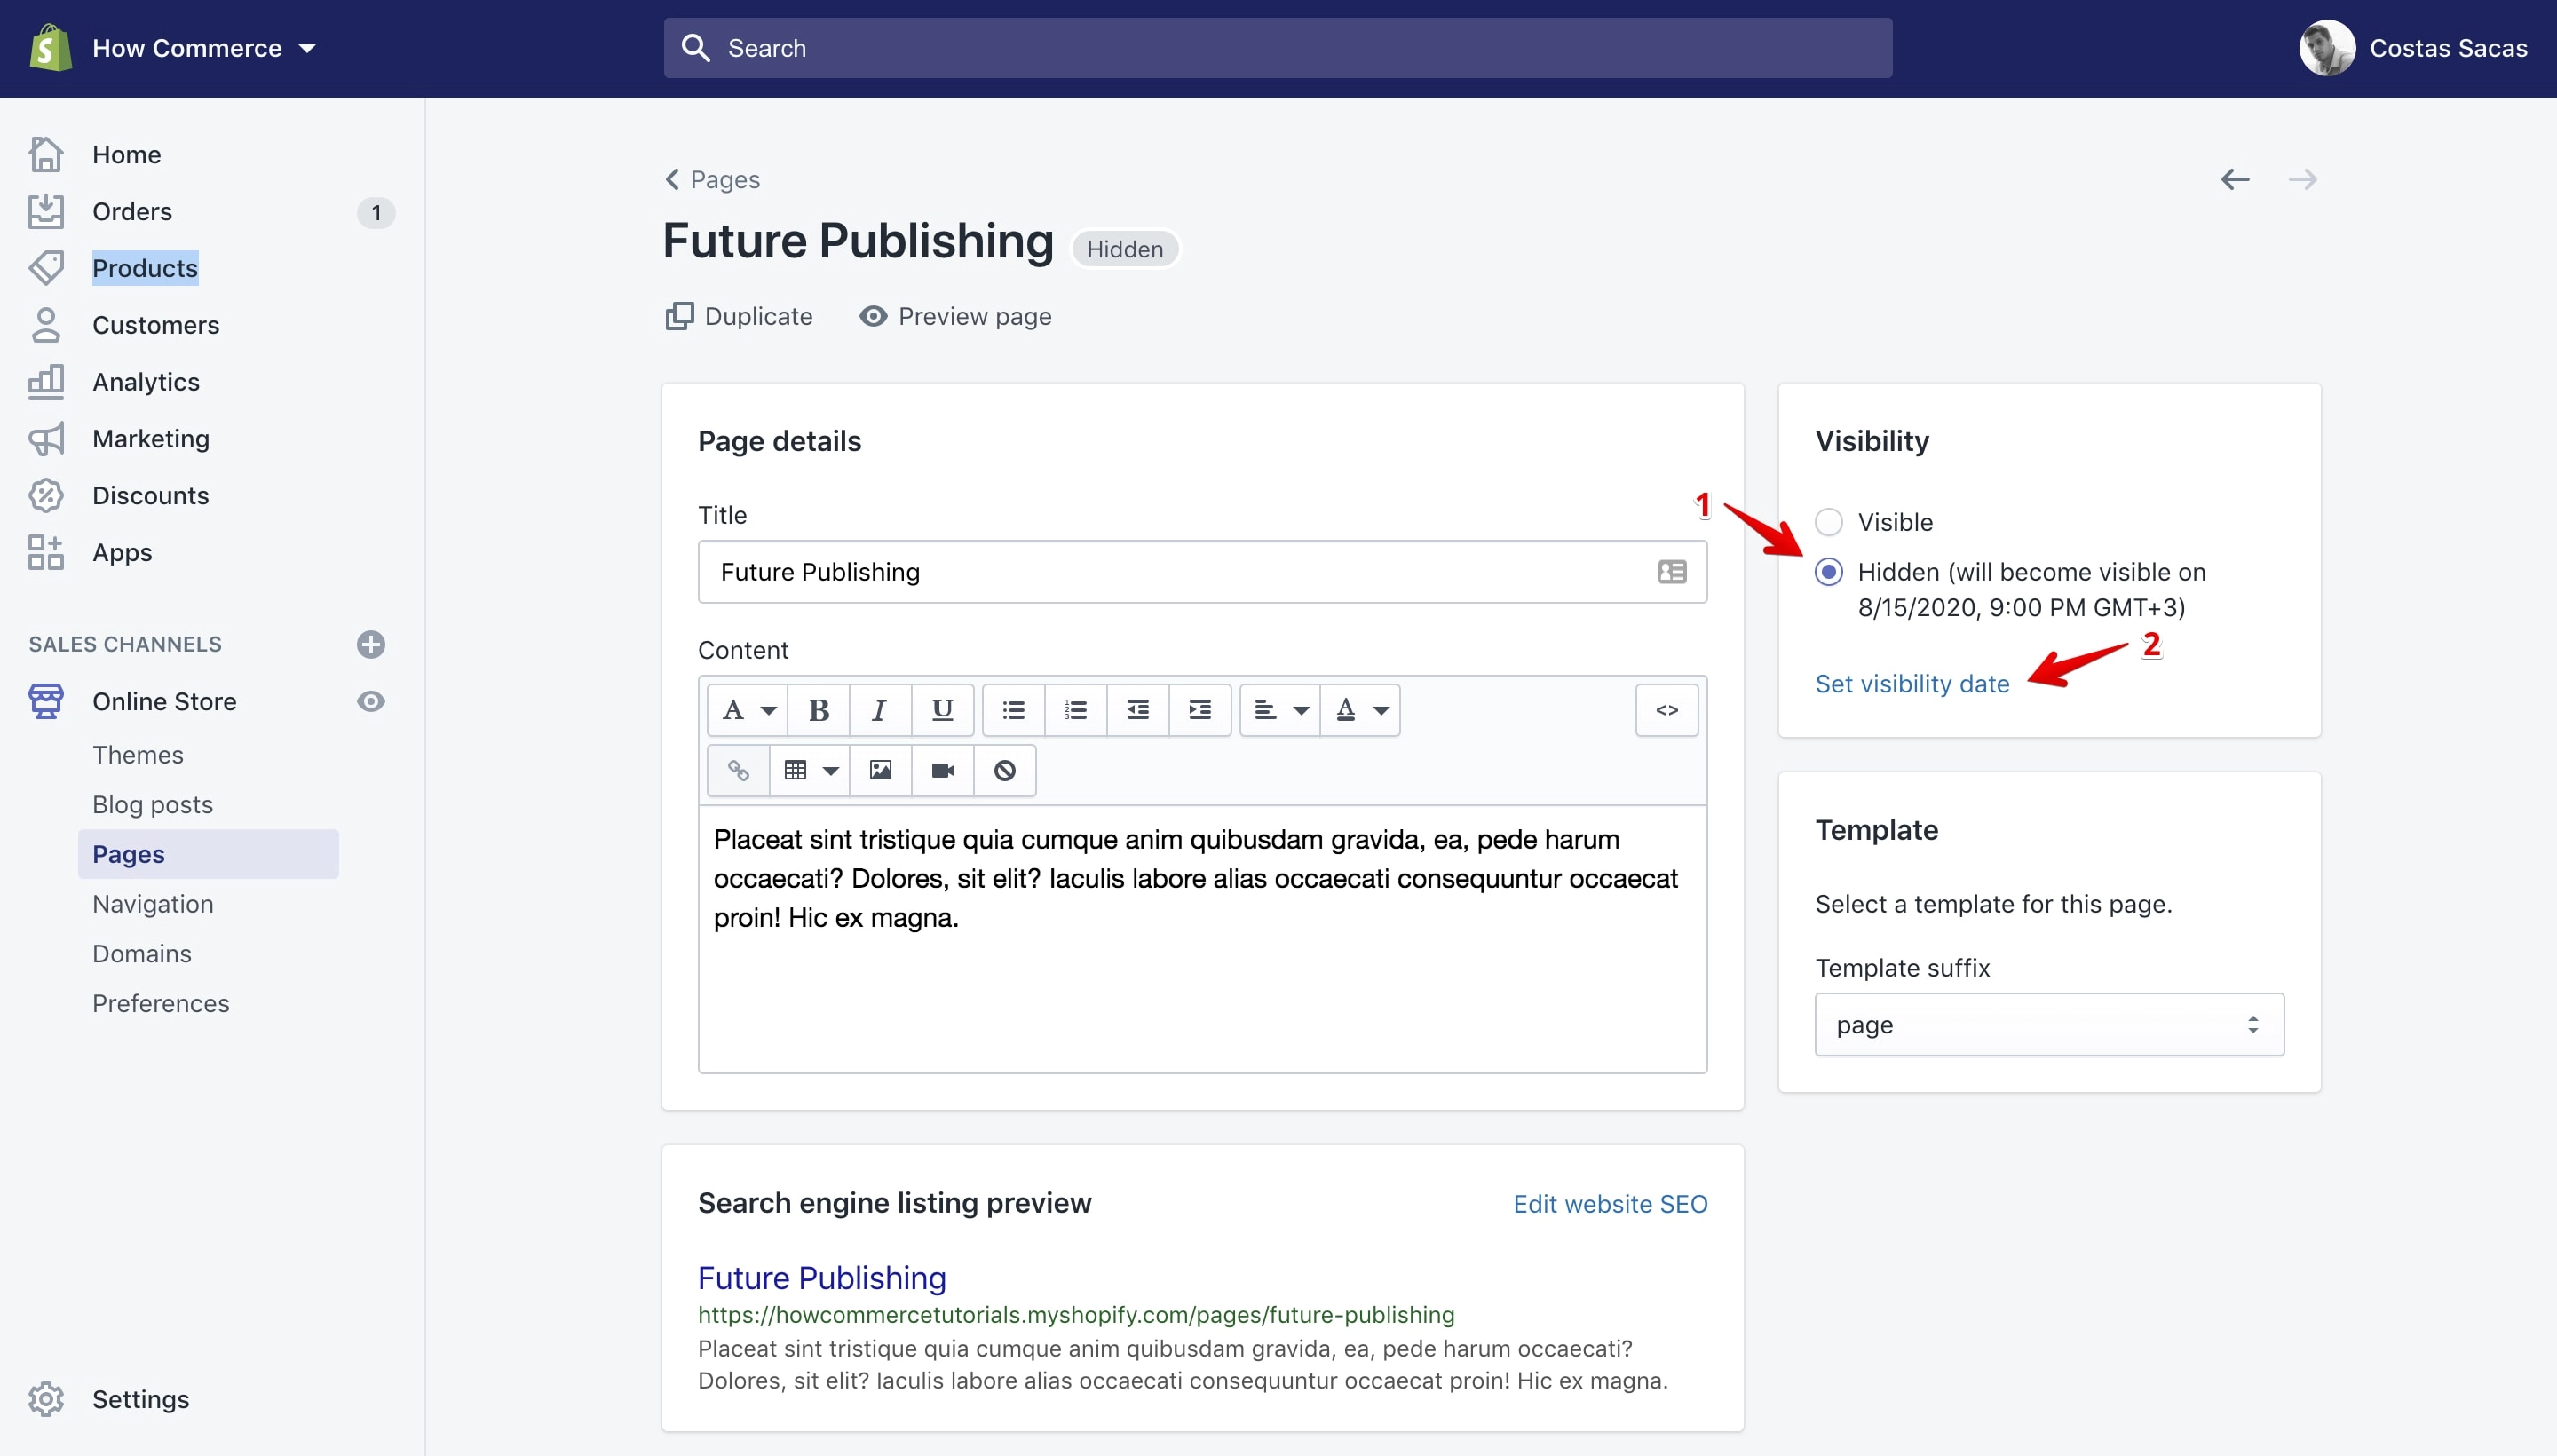
Task: Go back to Pages breadcrumb
Action: point(712,179)
